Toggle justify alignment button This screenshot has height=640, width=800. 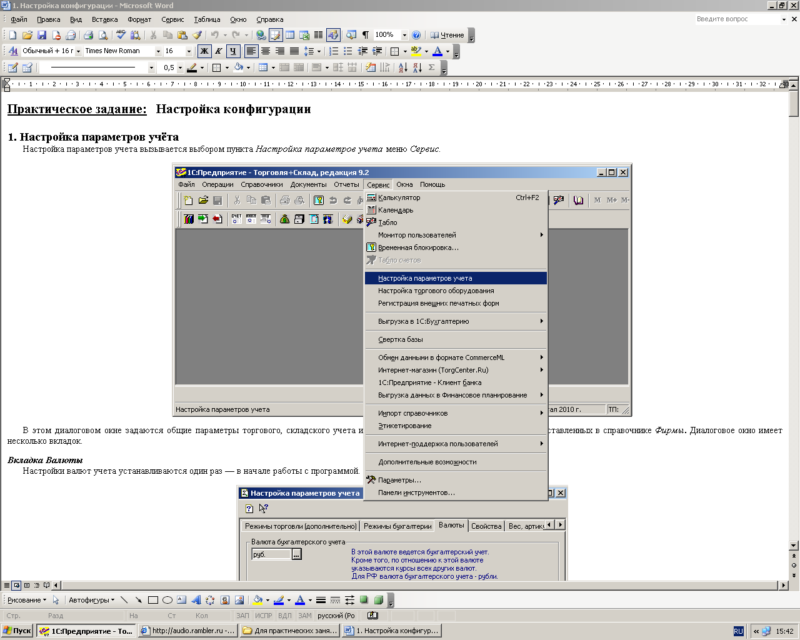pyautogui.click(x=294, y=51)
